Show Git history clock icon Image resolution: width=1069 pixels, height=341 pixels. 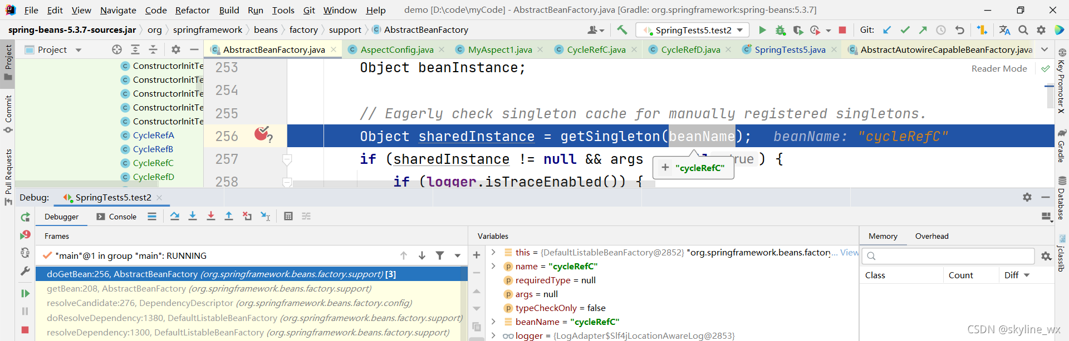click(941, 30)
